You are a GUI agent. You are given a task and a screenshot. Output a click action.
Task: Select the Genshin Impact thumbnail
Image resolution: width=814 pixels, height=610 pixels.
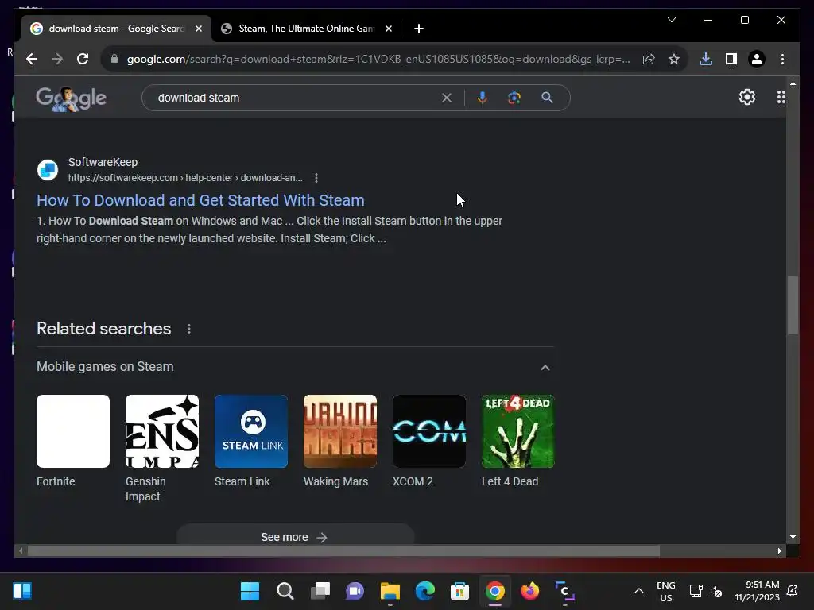click(162, 431)
